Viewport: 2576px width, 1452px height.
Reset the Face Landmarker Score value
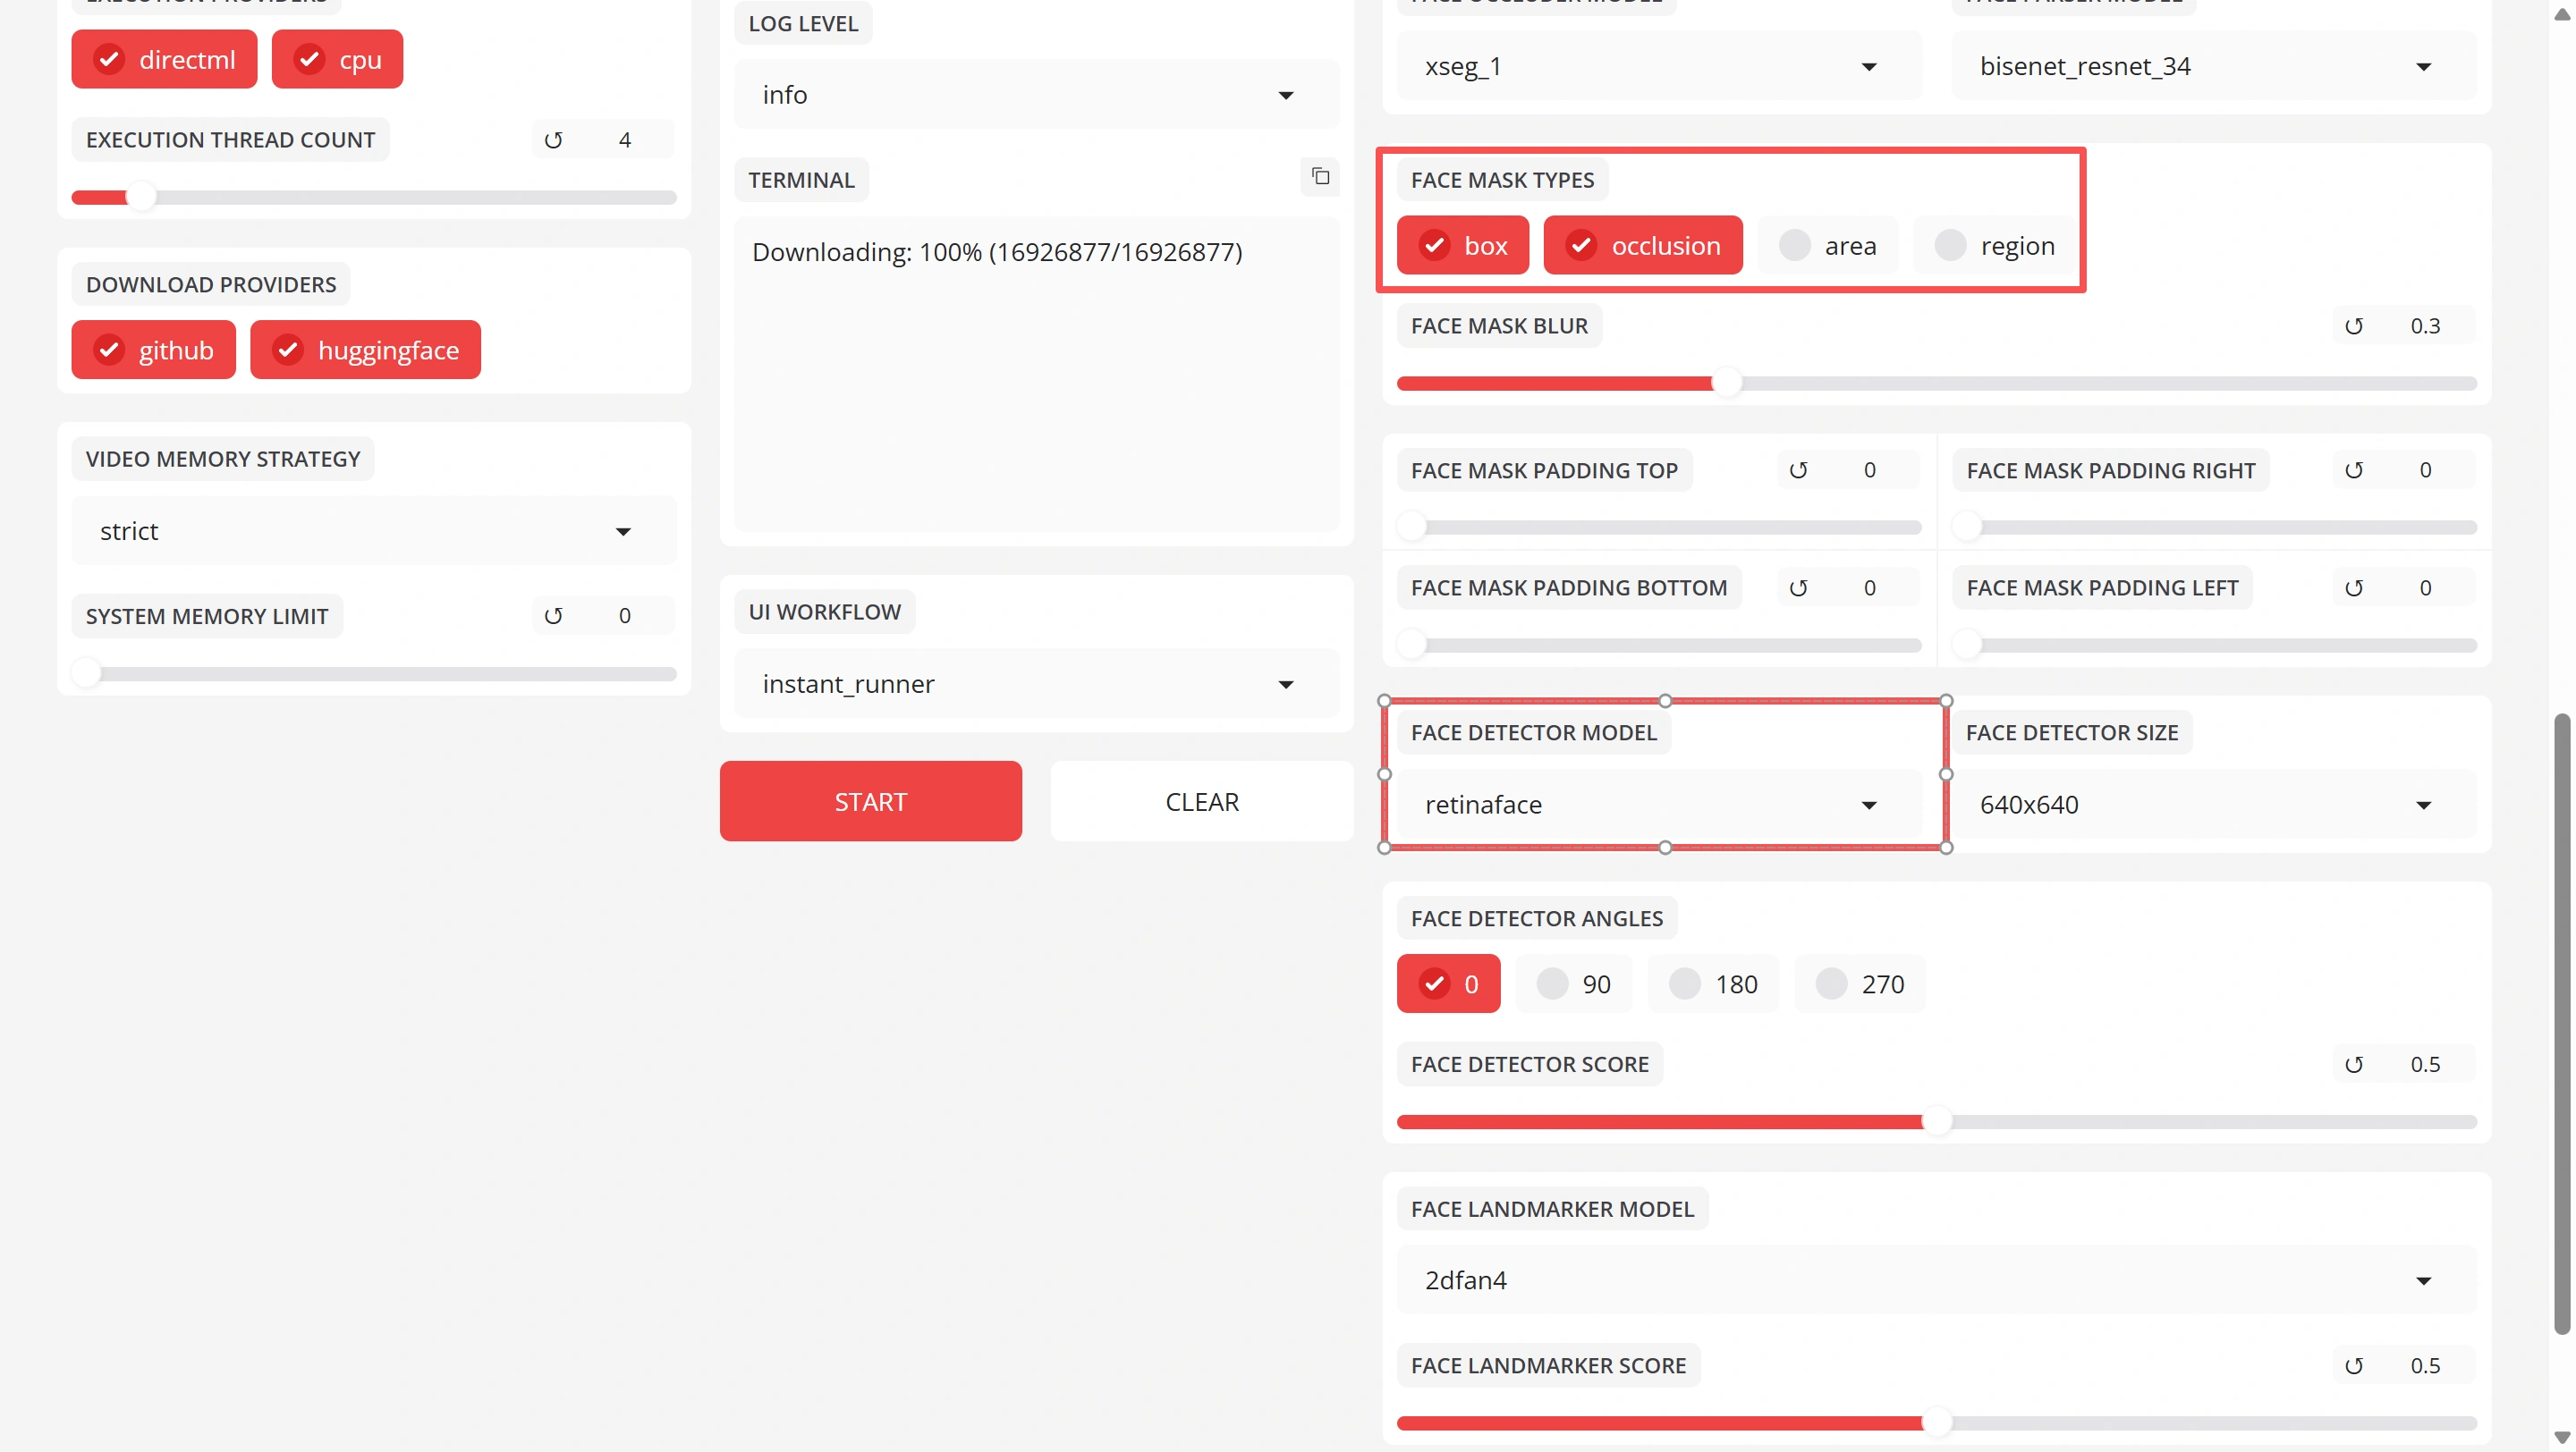[2354, 1365]
